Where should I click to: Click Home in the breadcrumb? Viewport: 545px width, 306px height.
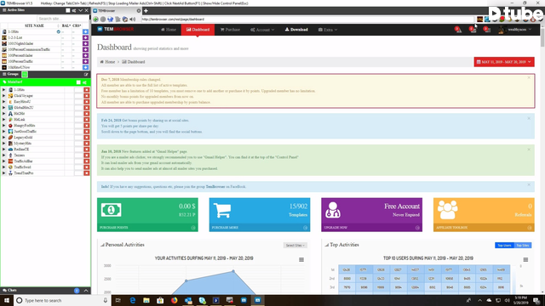pyautogui.click(x=110, y=62)
